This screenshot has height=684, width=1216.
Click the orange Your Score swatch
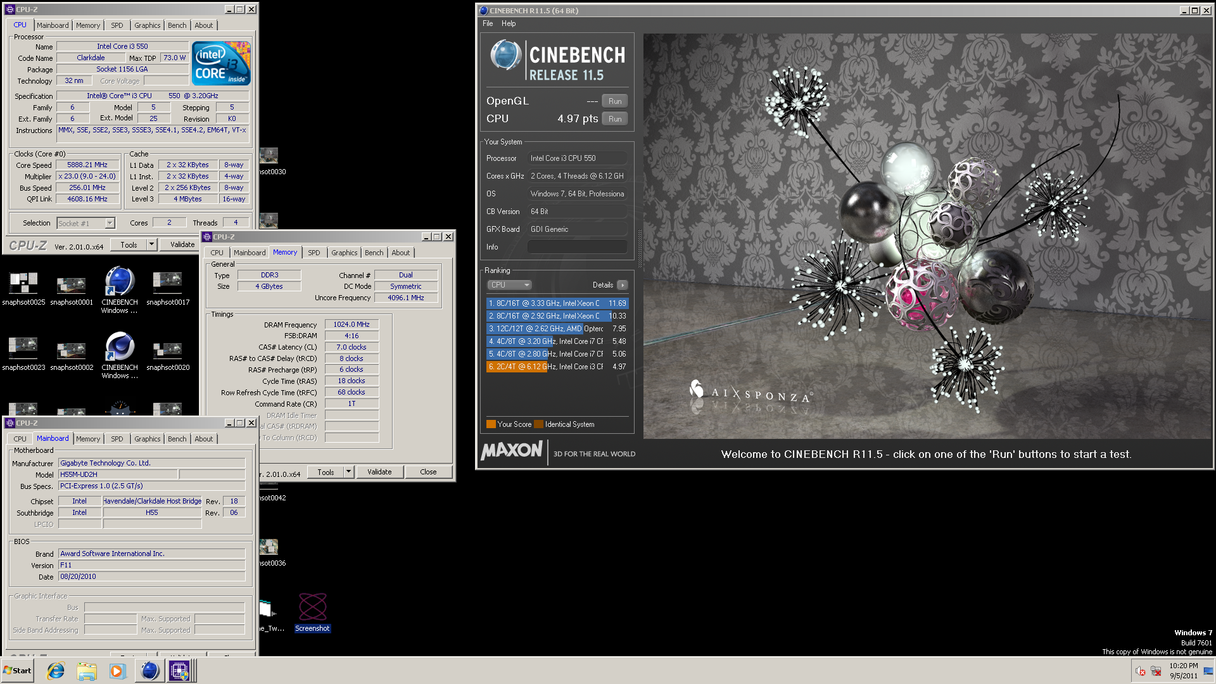coord(491,424)
